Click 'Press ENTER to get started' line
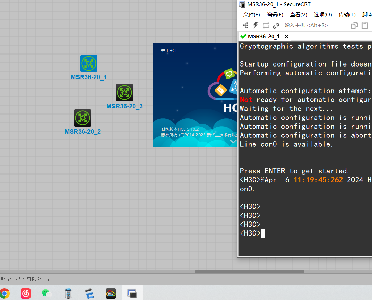 tap(295, 171)
